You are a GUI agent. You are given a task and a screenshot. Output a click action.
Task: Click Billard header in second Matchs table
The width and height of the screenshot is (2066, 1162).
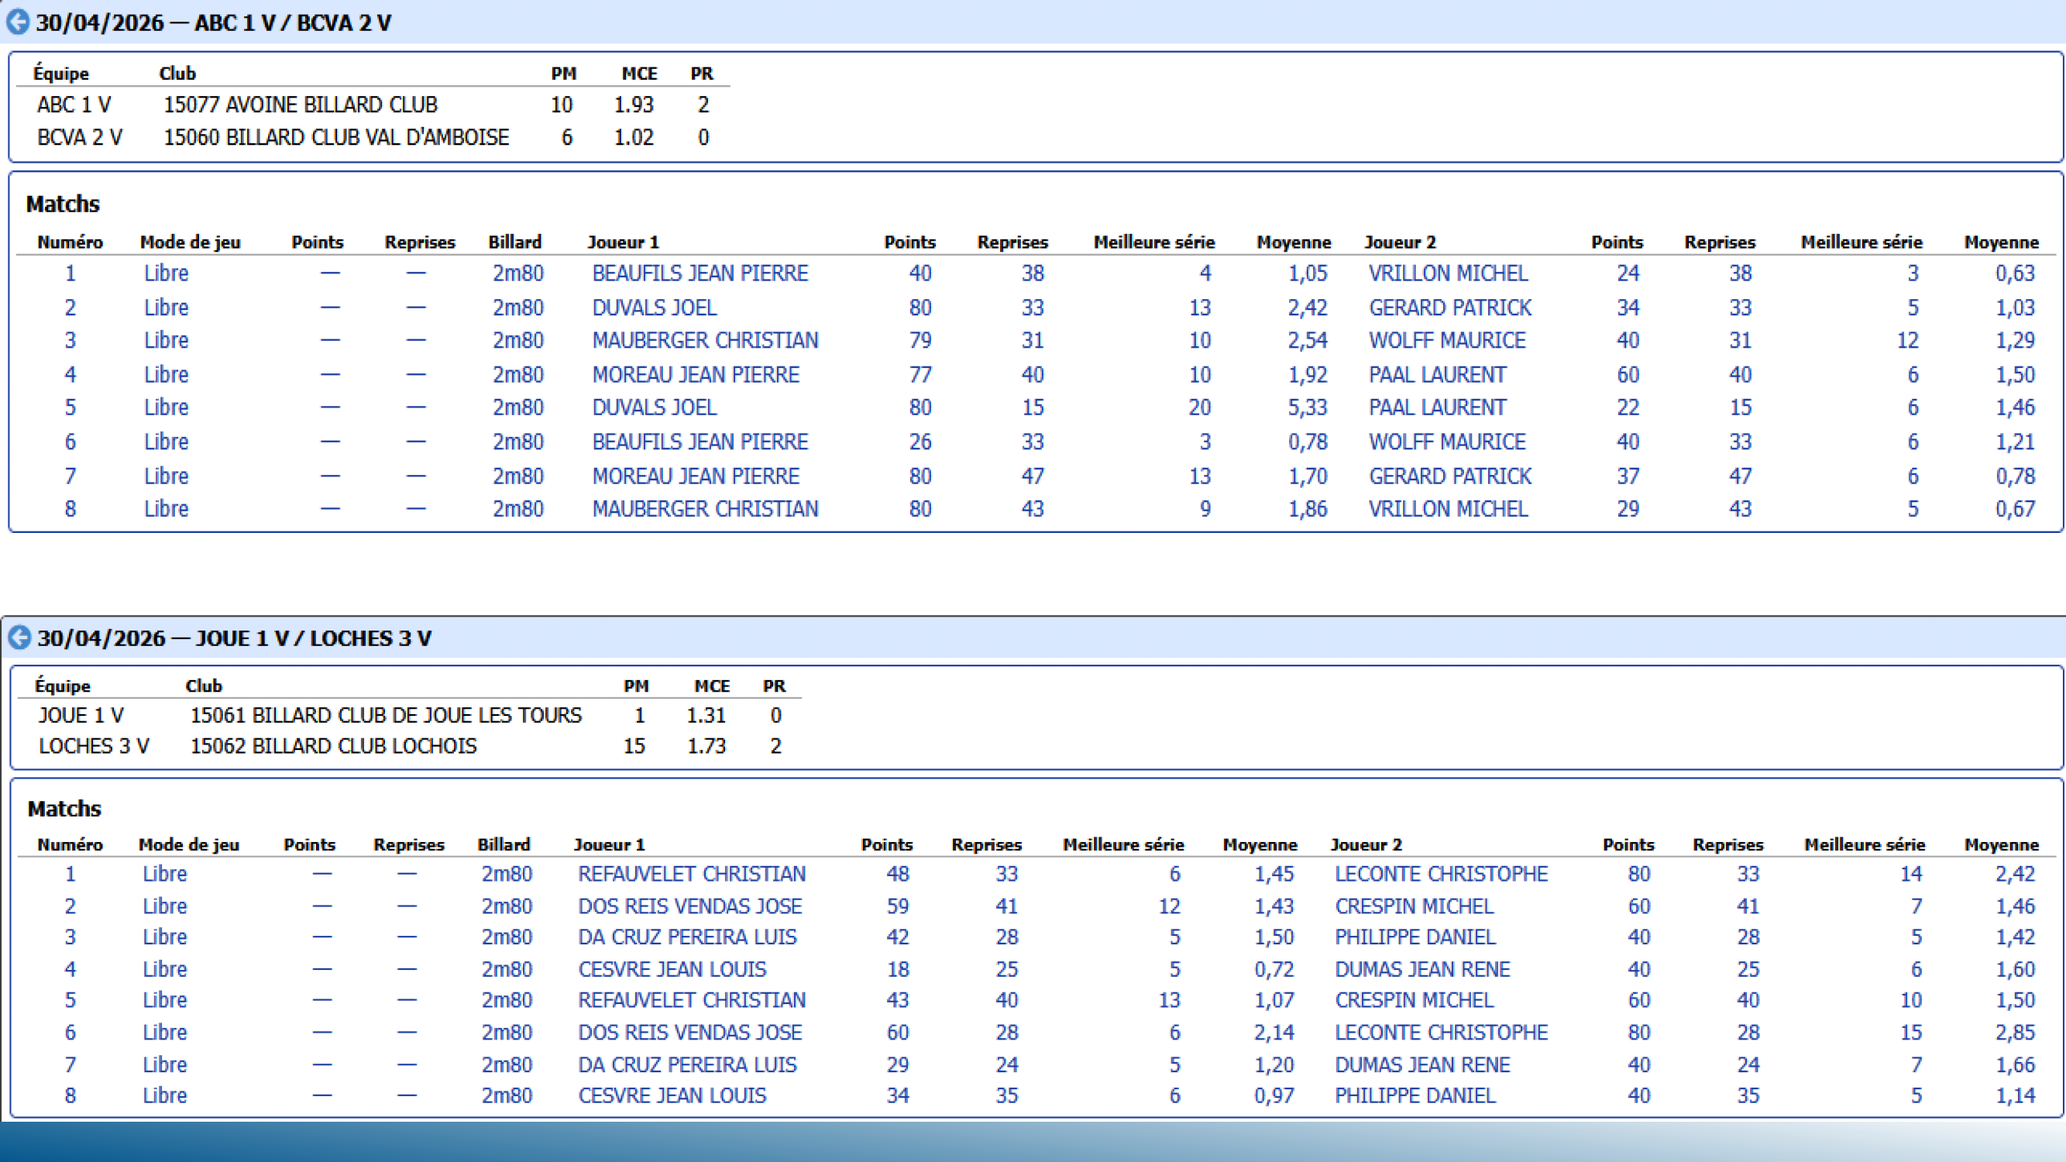pos(504,845)
